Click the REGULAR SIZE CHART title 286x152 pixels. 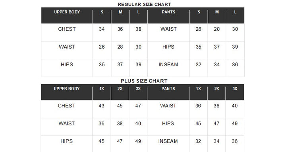(x=144, y=4)
